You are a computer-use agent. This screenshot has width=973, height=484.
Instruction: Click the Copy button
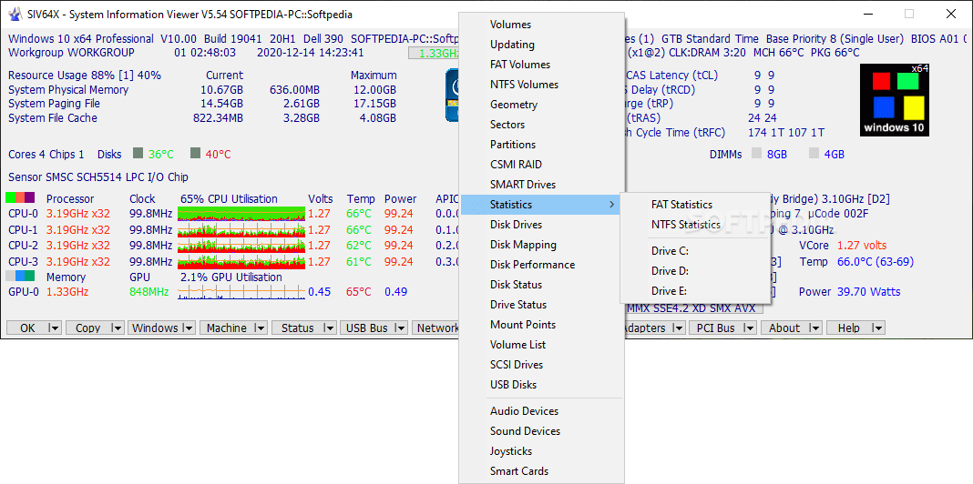coord(87,328)
